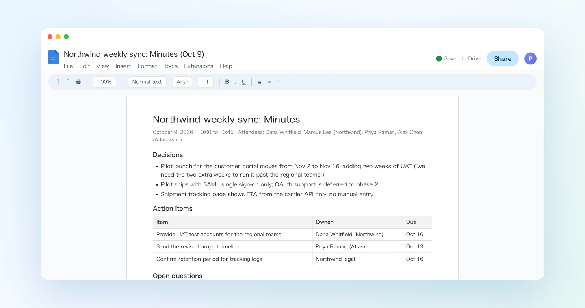Toggle italic formatting
The width and height of the screenshot is (585, 308).
[236, 82]
